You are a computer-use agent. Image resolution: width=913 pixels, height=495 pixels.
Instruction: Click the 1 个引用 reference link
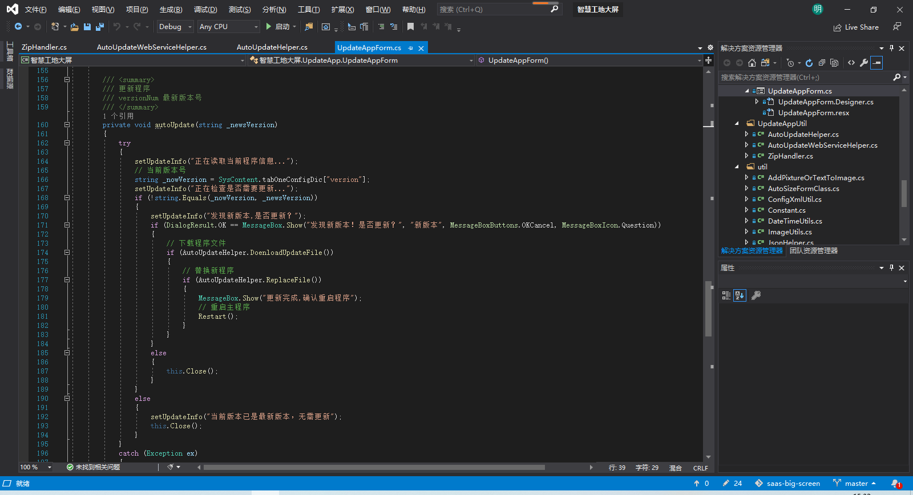tap(118, 116)
